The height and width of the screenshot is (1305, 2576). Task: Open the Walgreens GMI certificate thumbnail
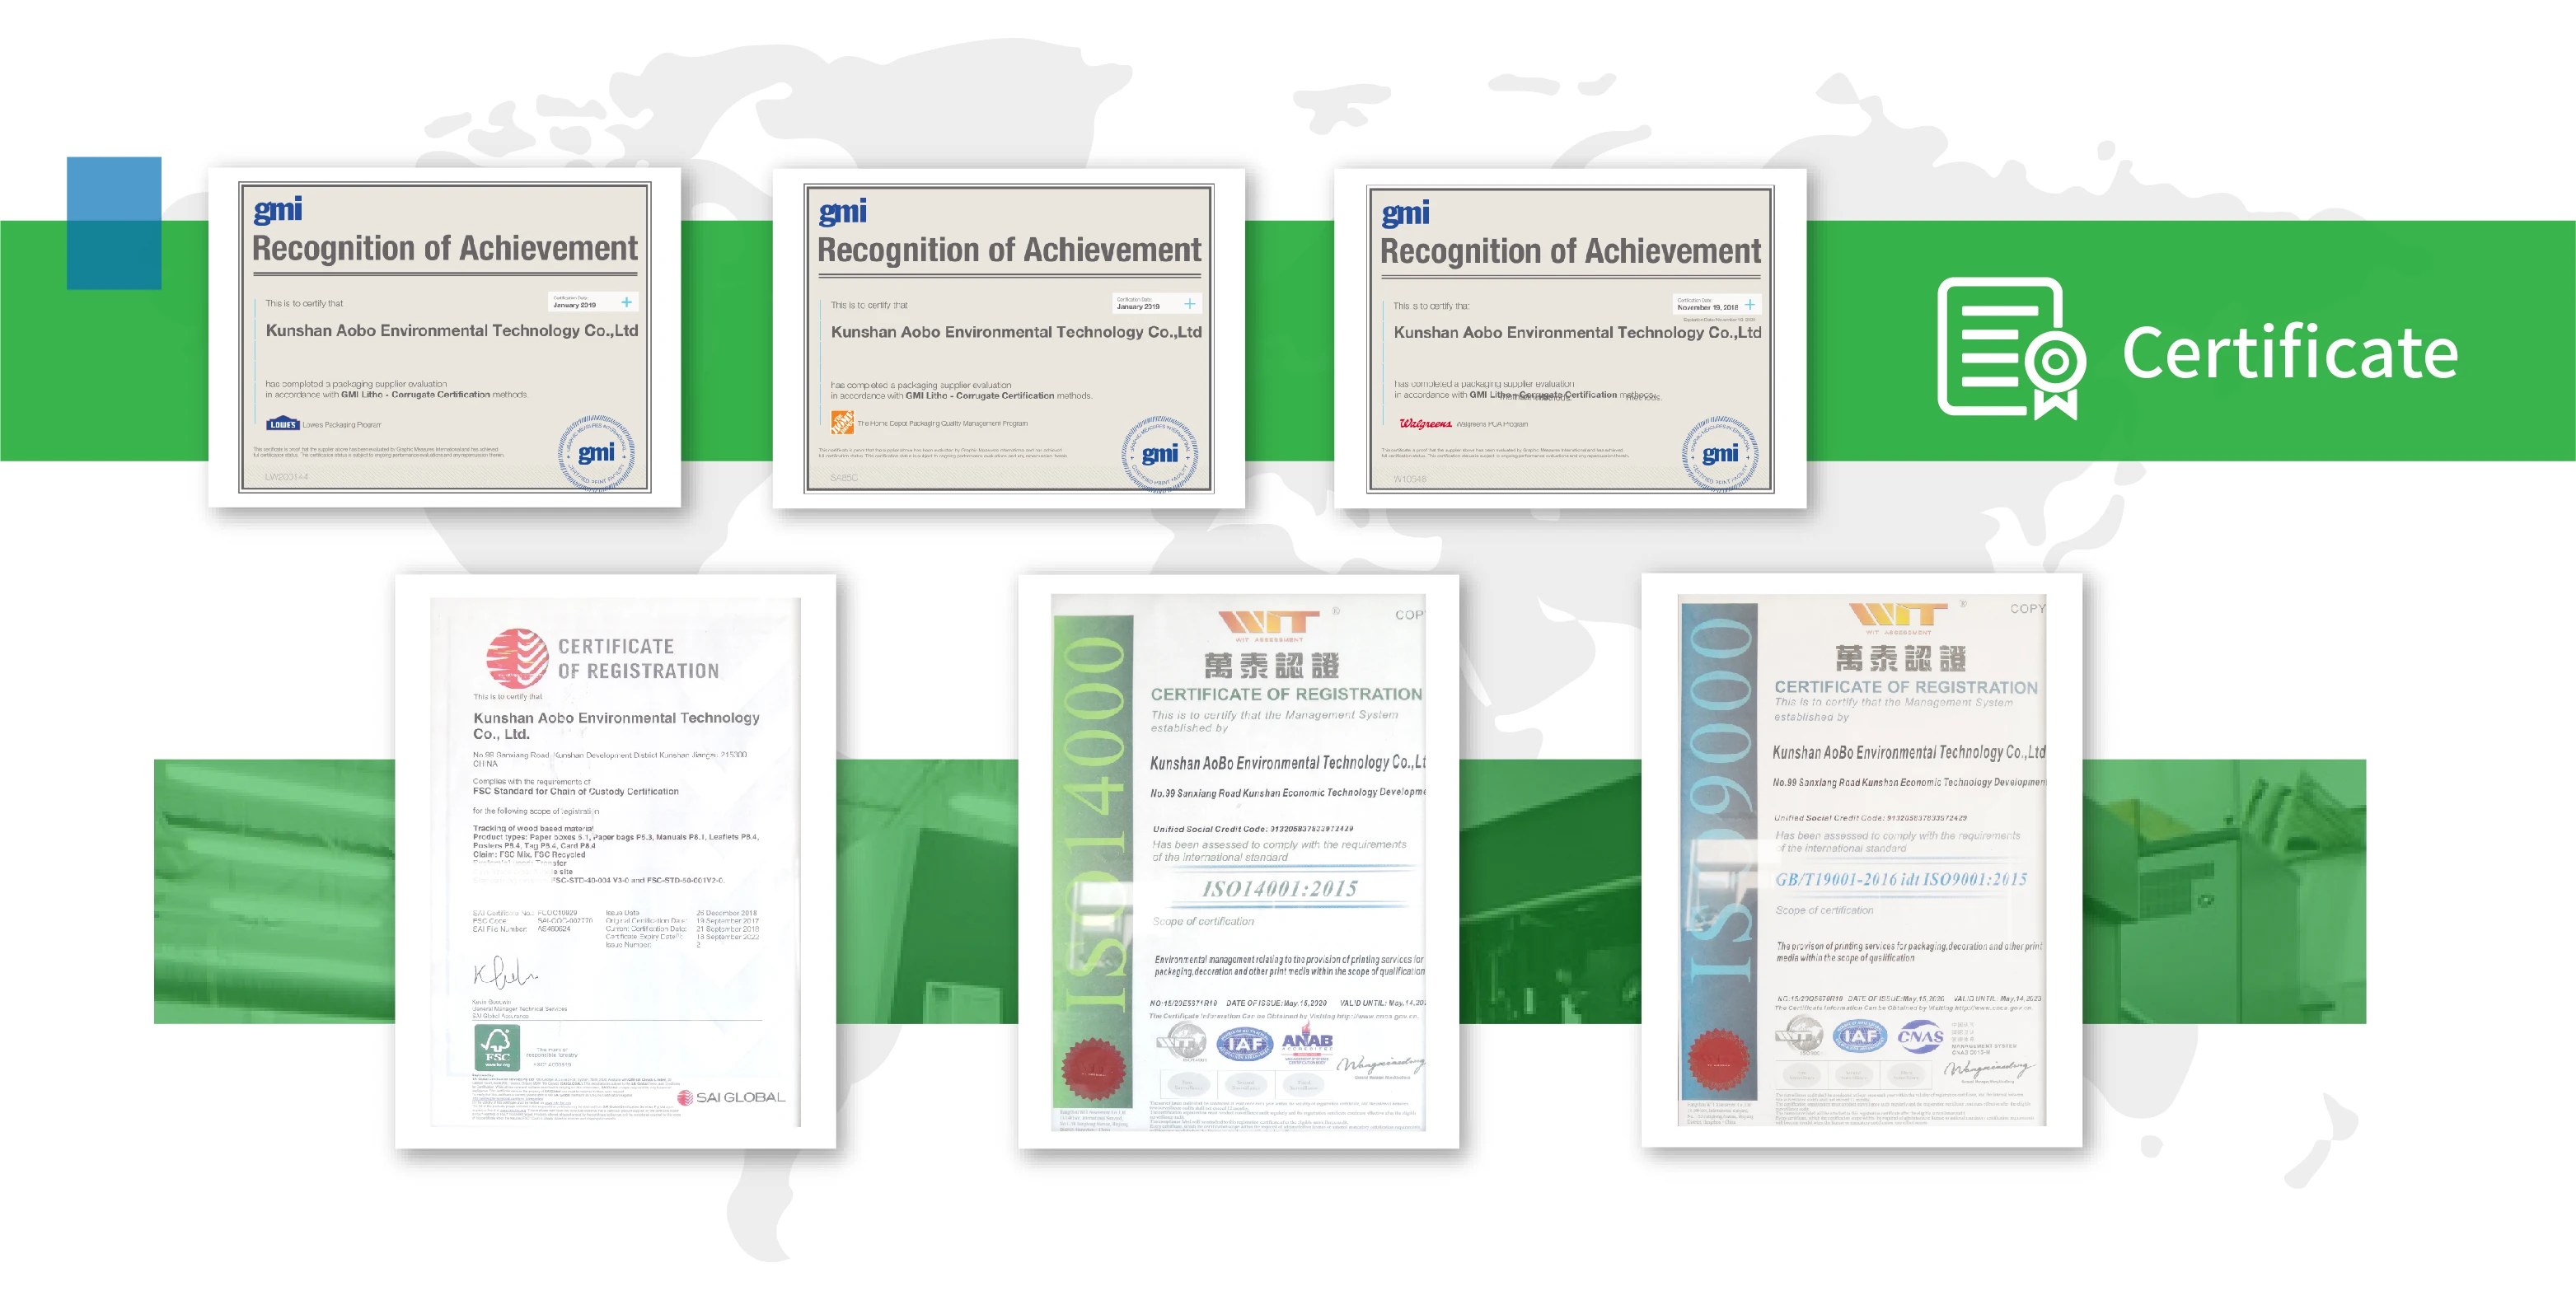tap(1570, 337)
